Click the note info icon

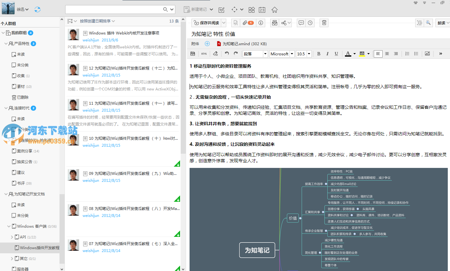point(260,22)
